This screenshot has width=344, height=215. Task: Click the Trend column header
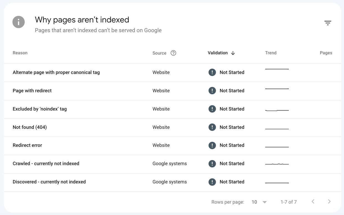click(x=271, y=53)
